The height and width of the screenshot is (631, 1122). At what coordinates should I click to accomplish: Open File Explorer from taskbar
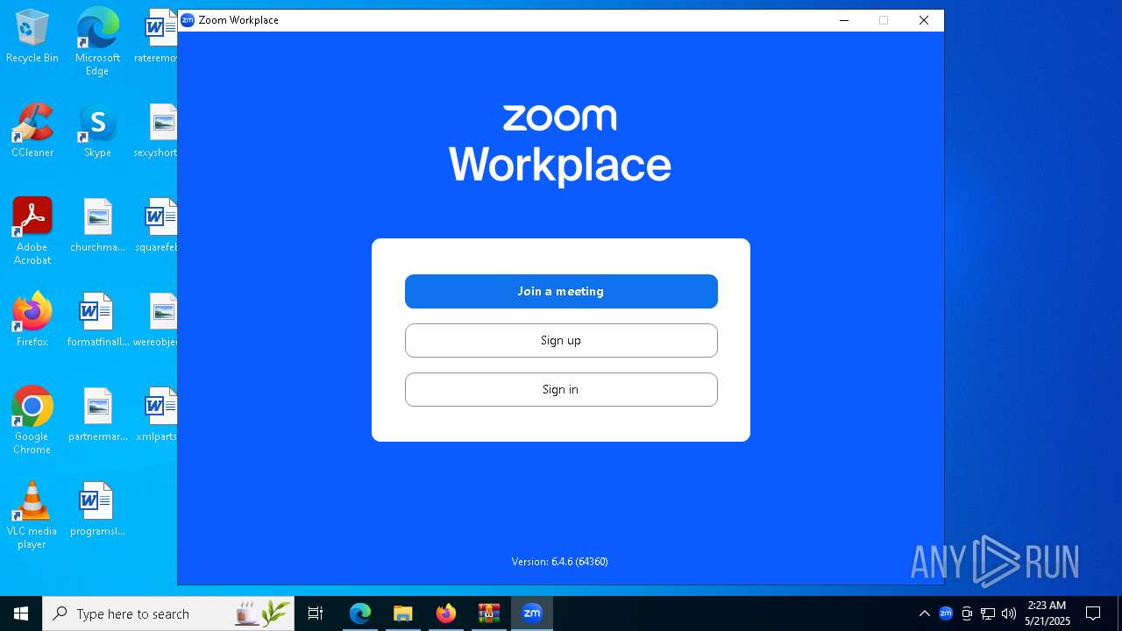402,613
